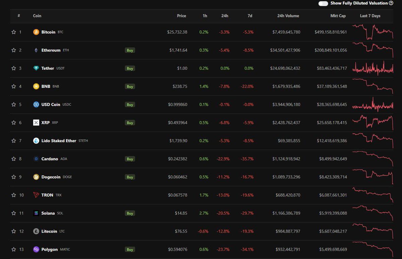Click the Tether coin logo

pos(36,68)
